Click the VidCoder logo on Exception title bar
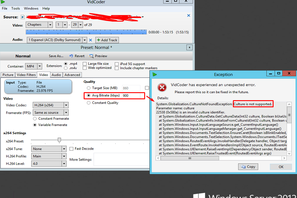The width and height of the screenshot is (297, 198). pos(155,74)
